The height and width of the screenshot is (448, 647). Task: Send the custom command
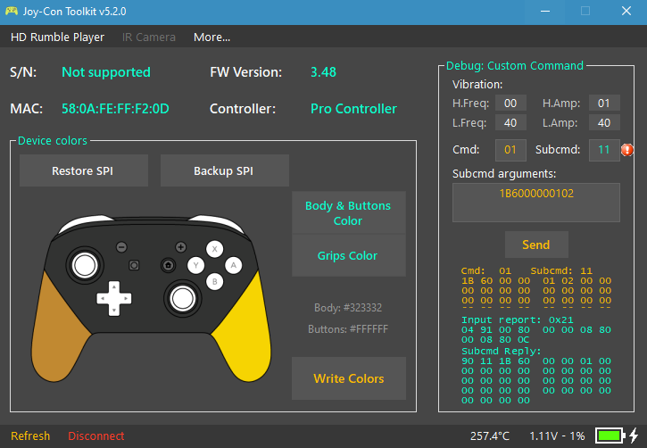[536, 245]
